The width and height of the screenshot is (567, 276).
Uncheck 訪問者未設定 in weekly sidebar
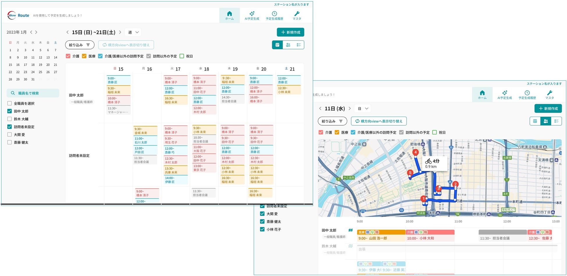[x=10, y=127]
